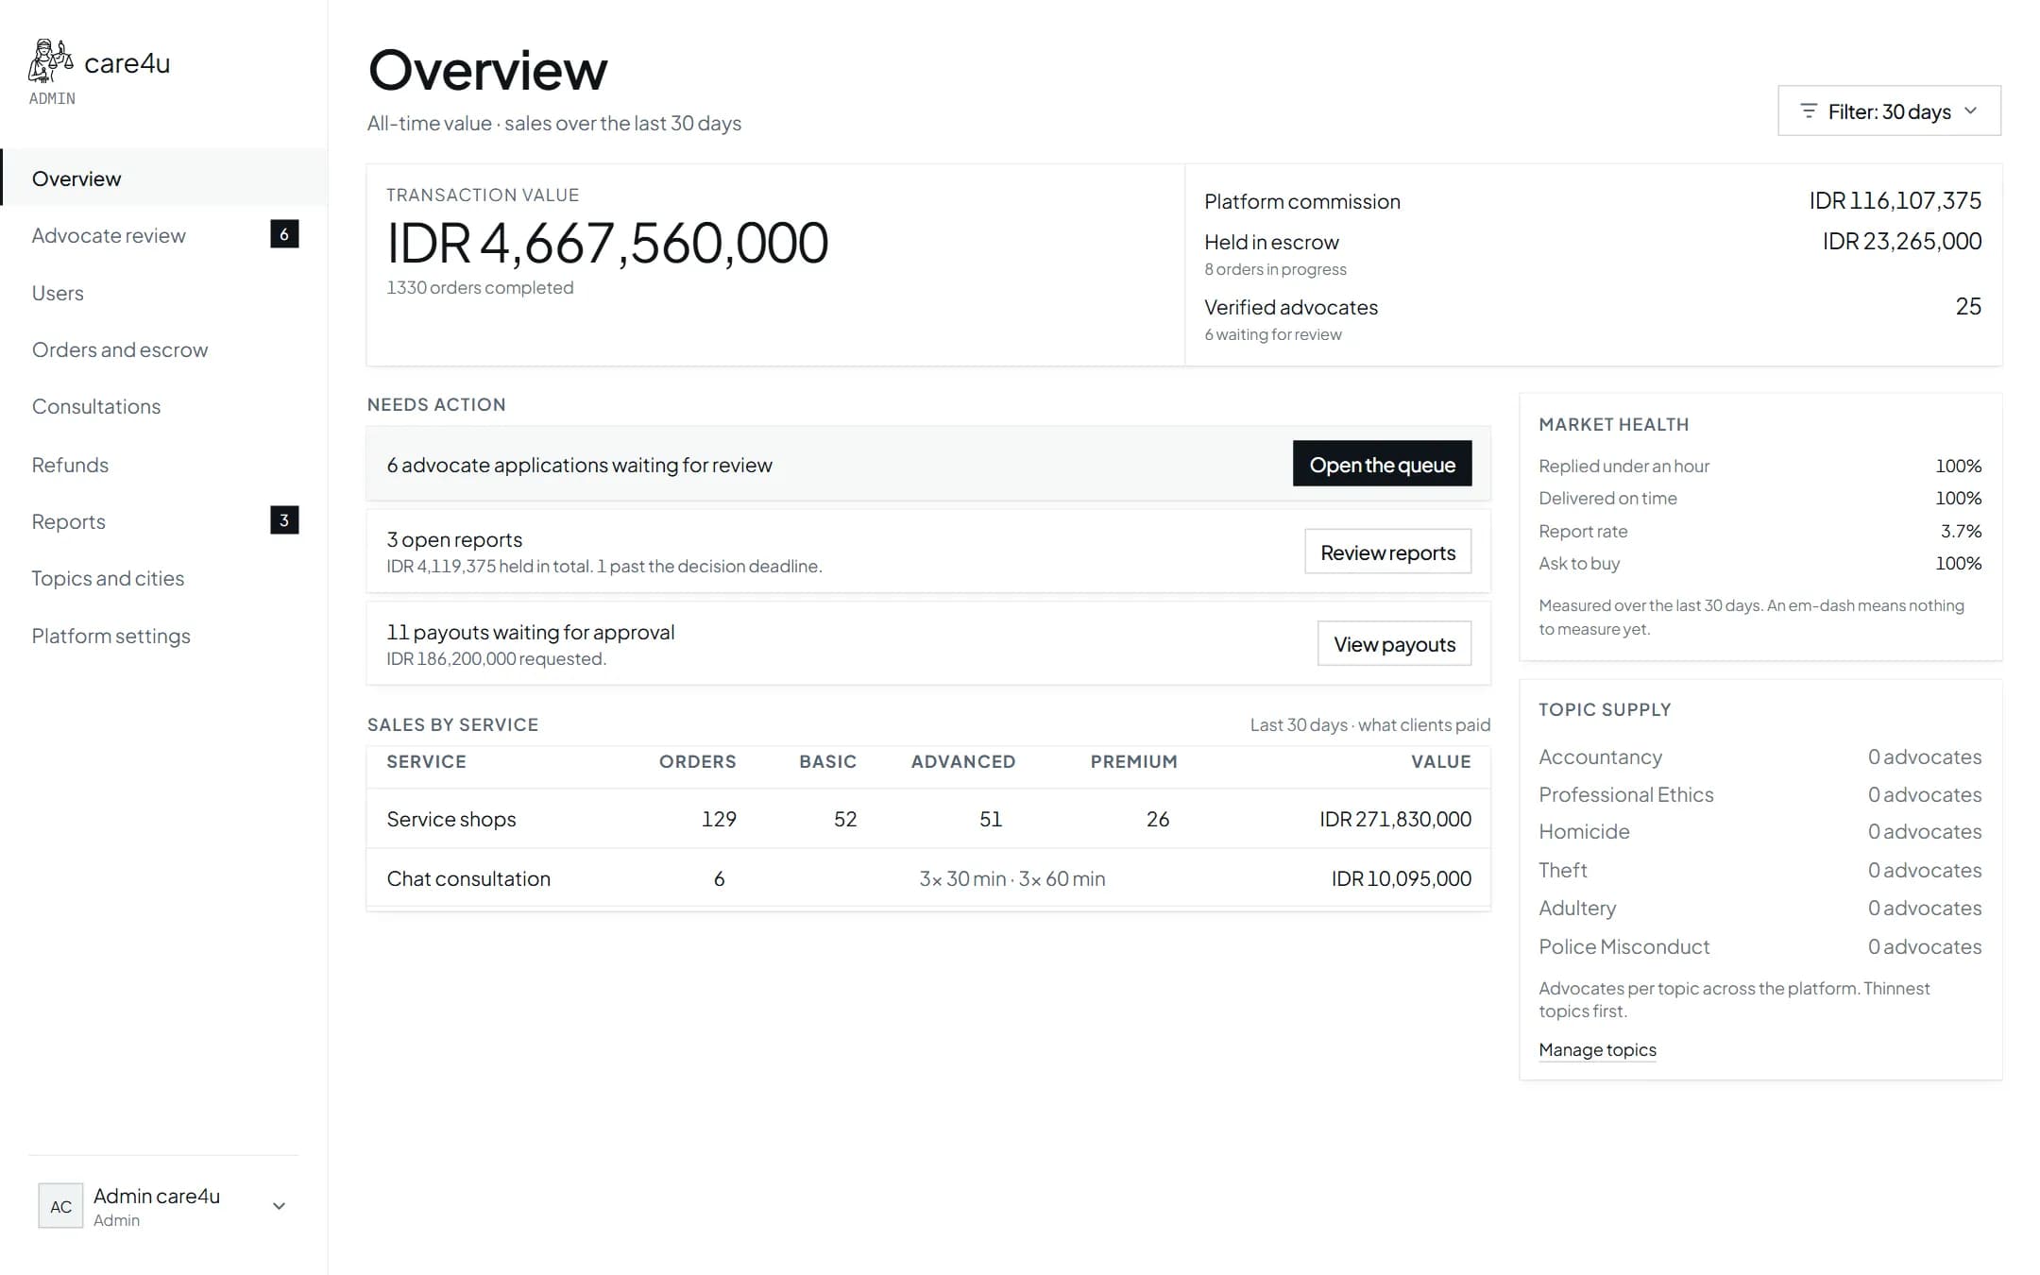Select Consultations in sidebar

[x=96, y=406]
